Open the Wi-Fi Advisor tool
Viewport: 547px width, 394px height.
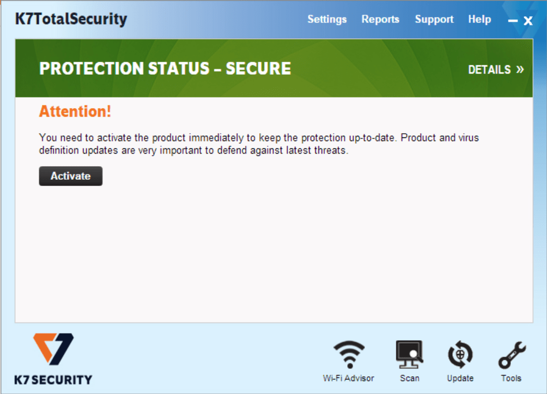pyautogui.click(x=349, y=353)
